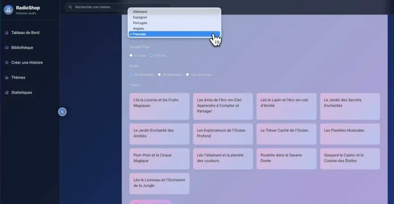The width and height of the screenshot is (394, 204).
Task: Set duration to 60 secondes
Action: coord(131,75)
